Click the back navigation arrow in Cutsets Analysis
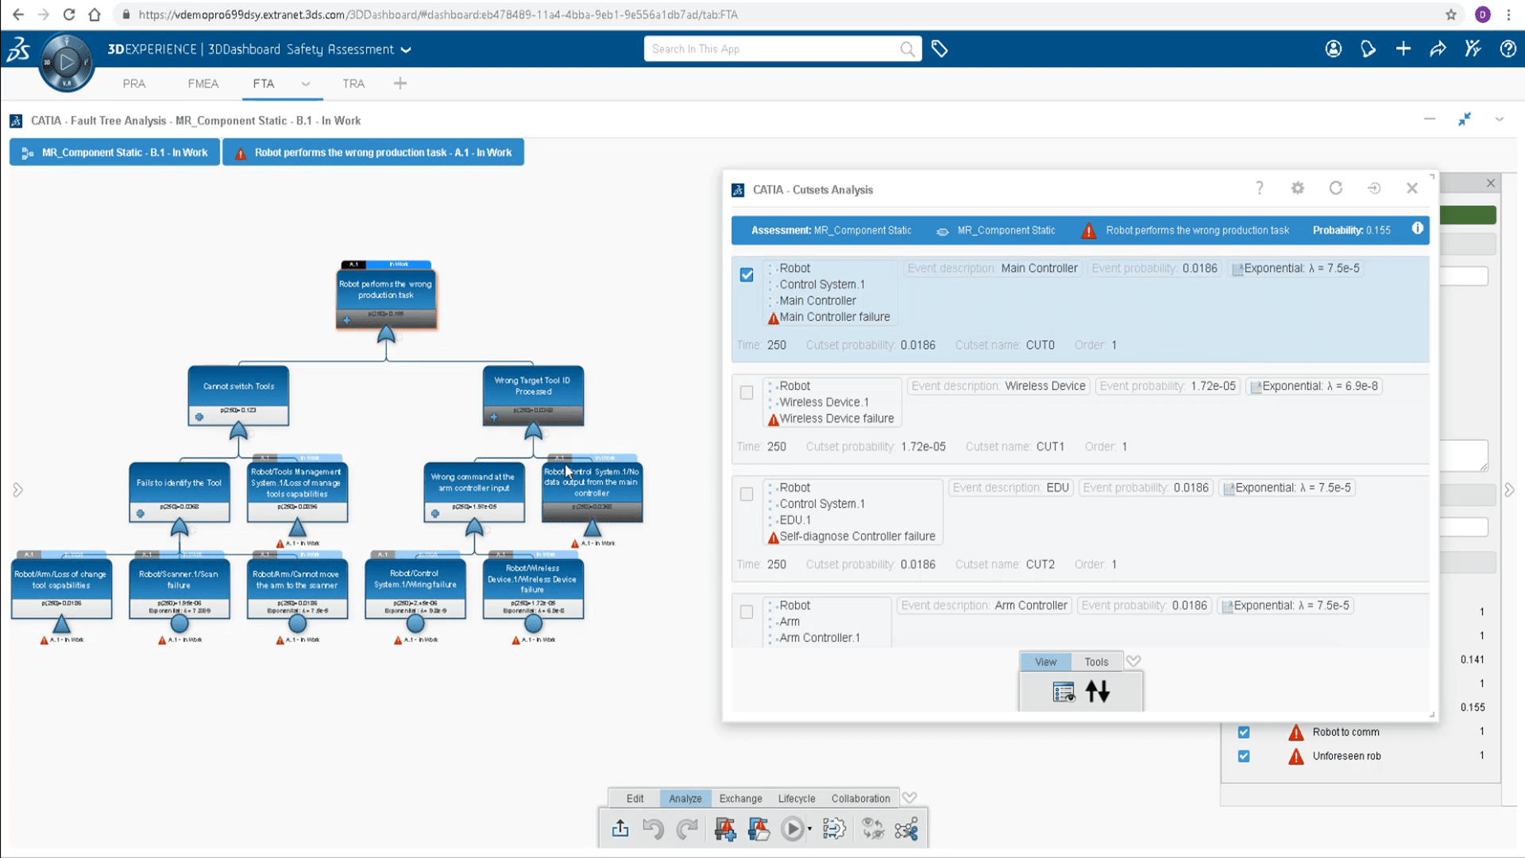The width and height of the screenshot is (1525, 858). pos(1373,187)
